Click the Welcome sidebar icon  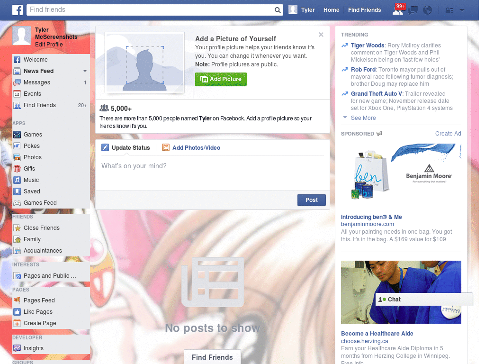click(17, 60)
